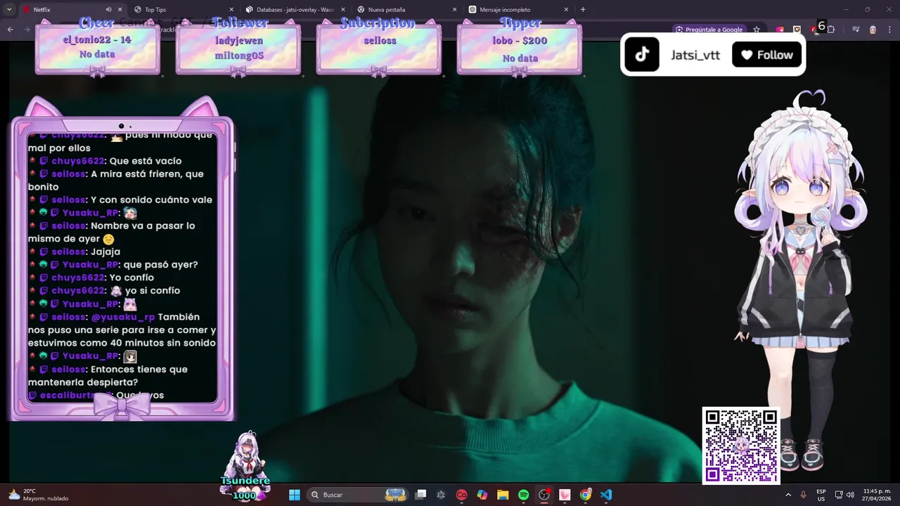Open the Copilot app on taskbar
The image size is (900, 506).
click(x=482, y=495)
